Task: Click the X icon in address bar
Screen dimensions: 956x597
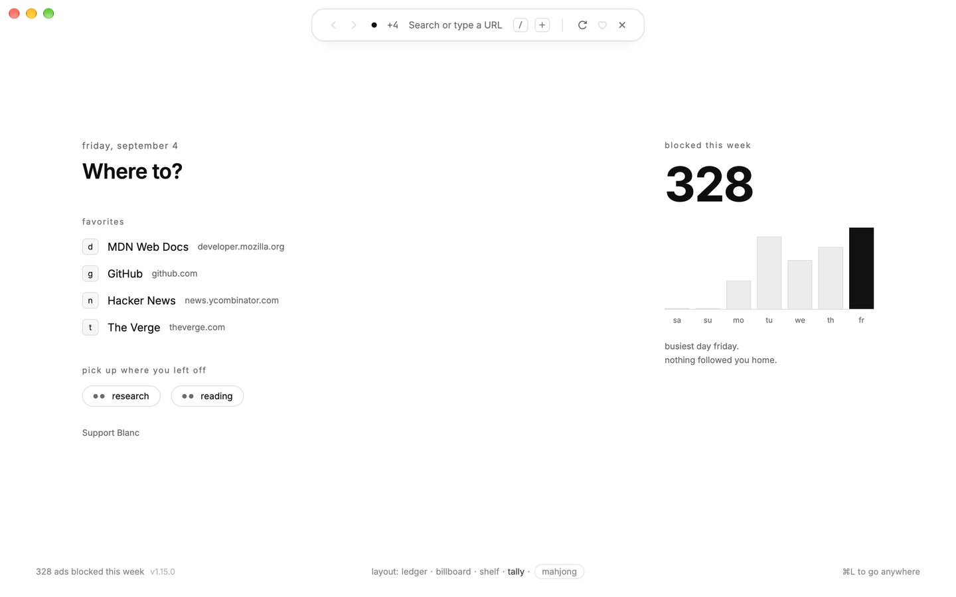Action: [x=622, y=25]
